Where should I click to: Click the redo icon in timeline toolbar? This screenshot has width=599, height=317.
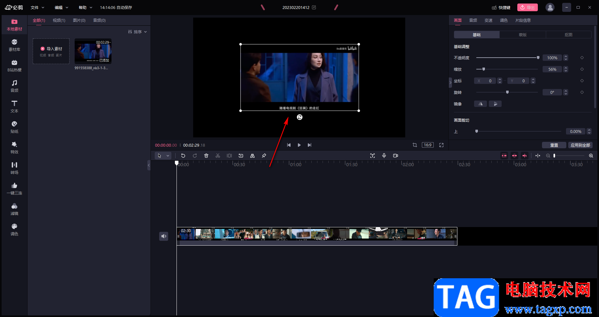click(x=195, y=156)
